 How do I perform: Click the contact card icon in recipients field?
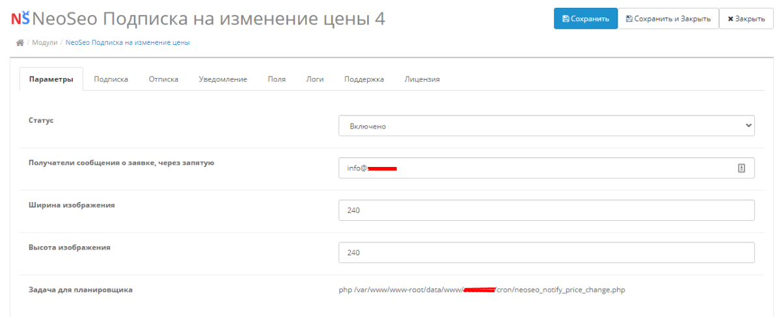pyautogui.click(x=741, y=168)
